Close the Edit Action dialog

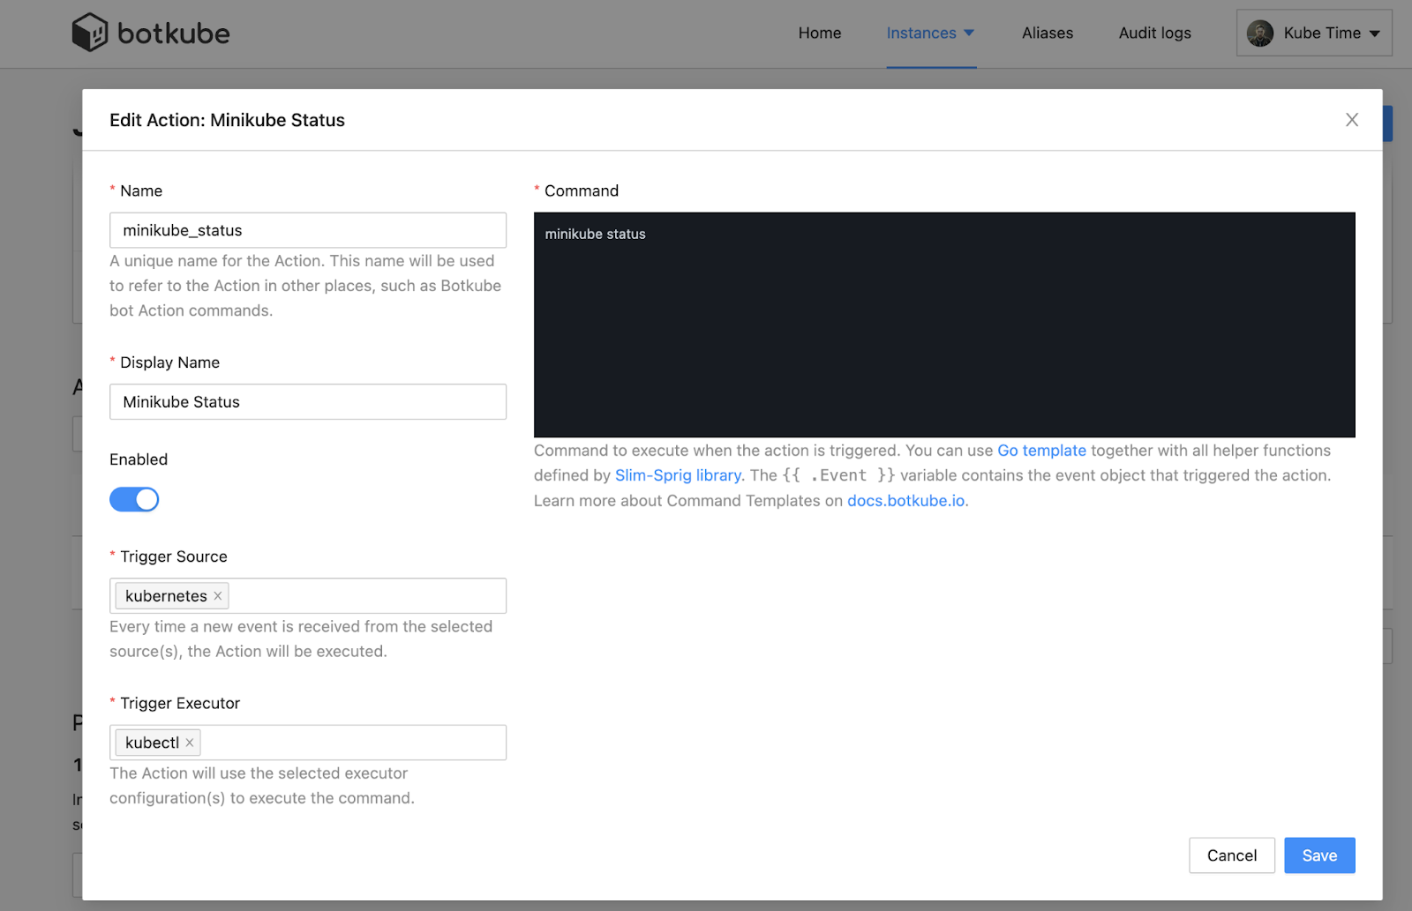[x=1351, y=120]
